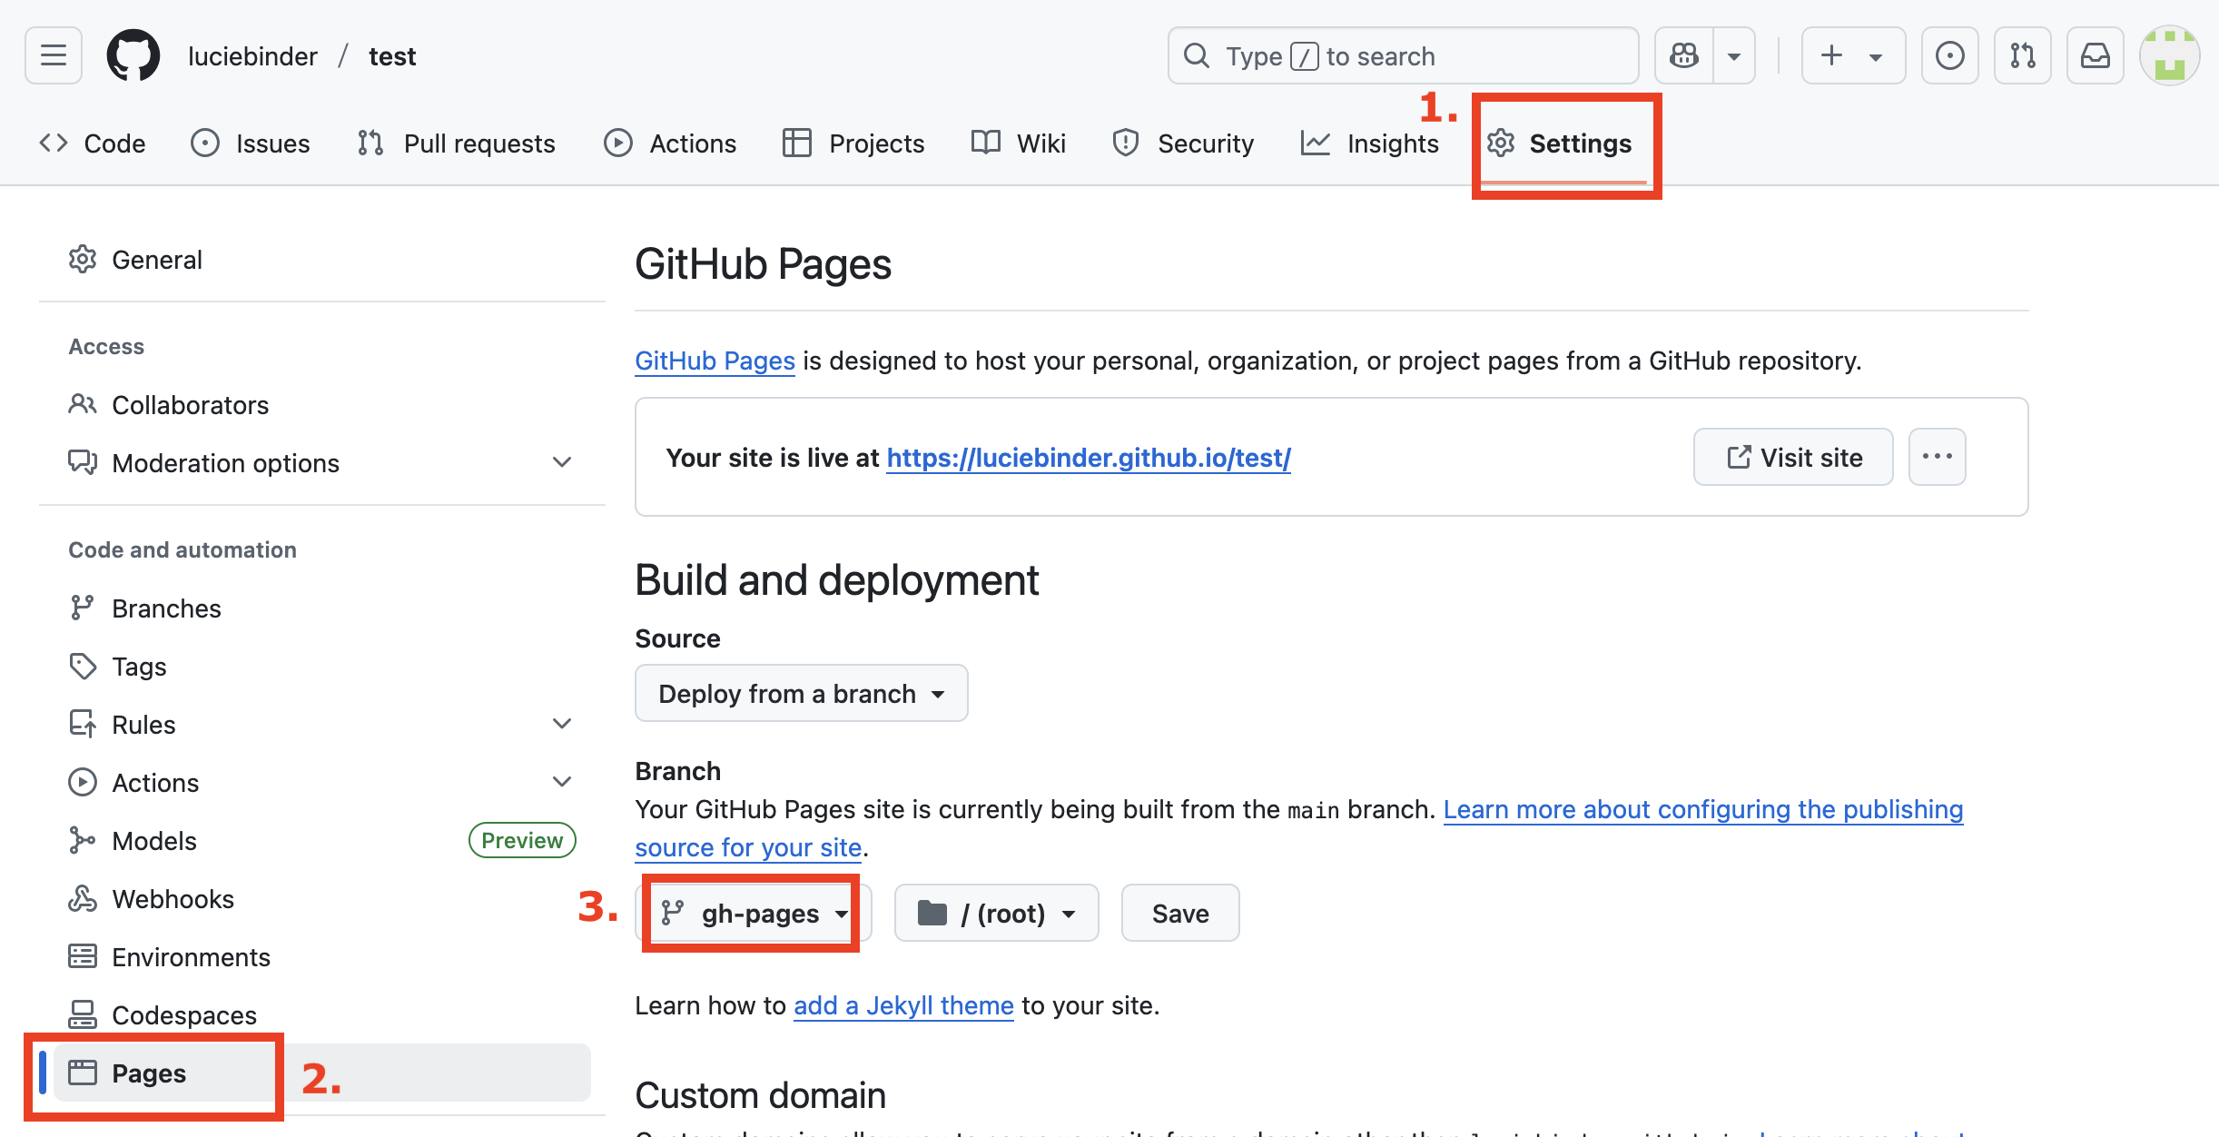Image resolution: width=2219 pixels, height=1137 pixels.
Task: Open the hamburger navigation menu
Action: pyautogui.click(x=54, y=56)
